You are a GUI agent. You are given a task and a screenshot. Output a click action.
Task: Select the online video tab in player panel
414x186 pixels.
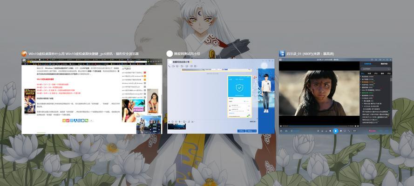[367, 64]
